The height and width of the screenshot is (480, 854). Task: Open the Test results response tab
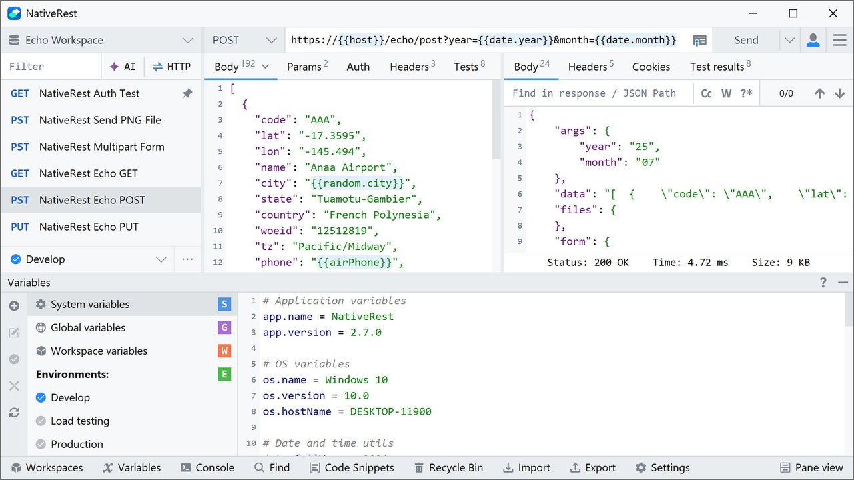point(719,67)
